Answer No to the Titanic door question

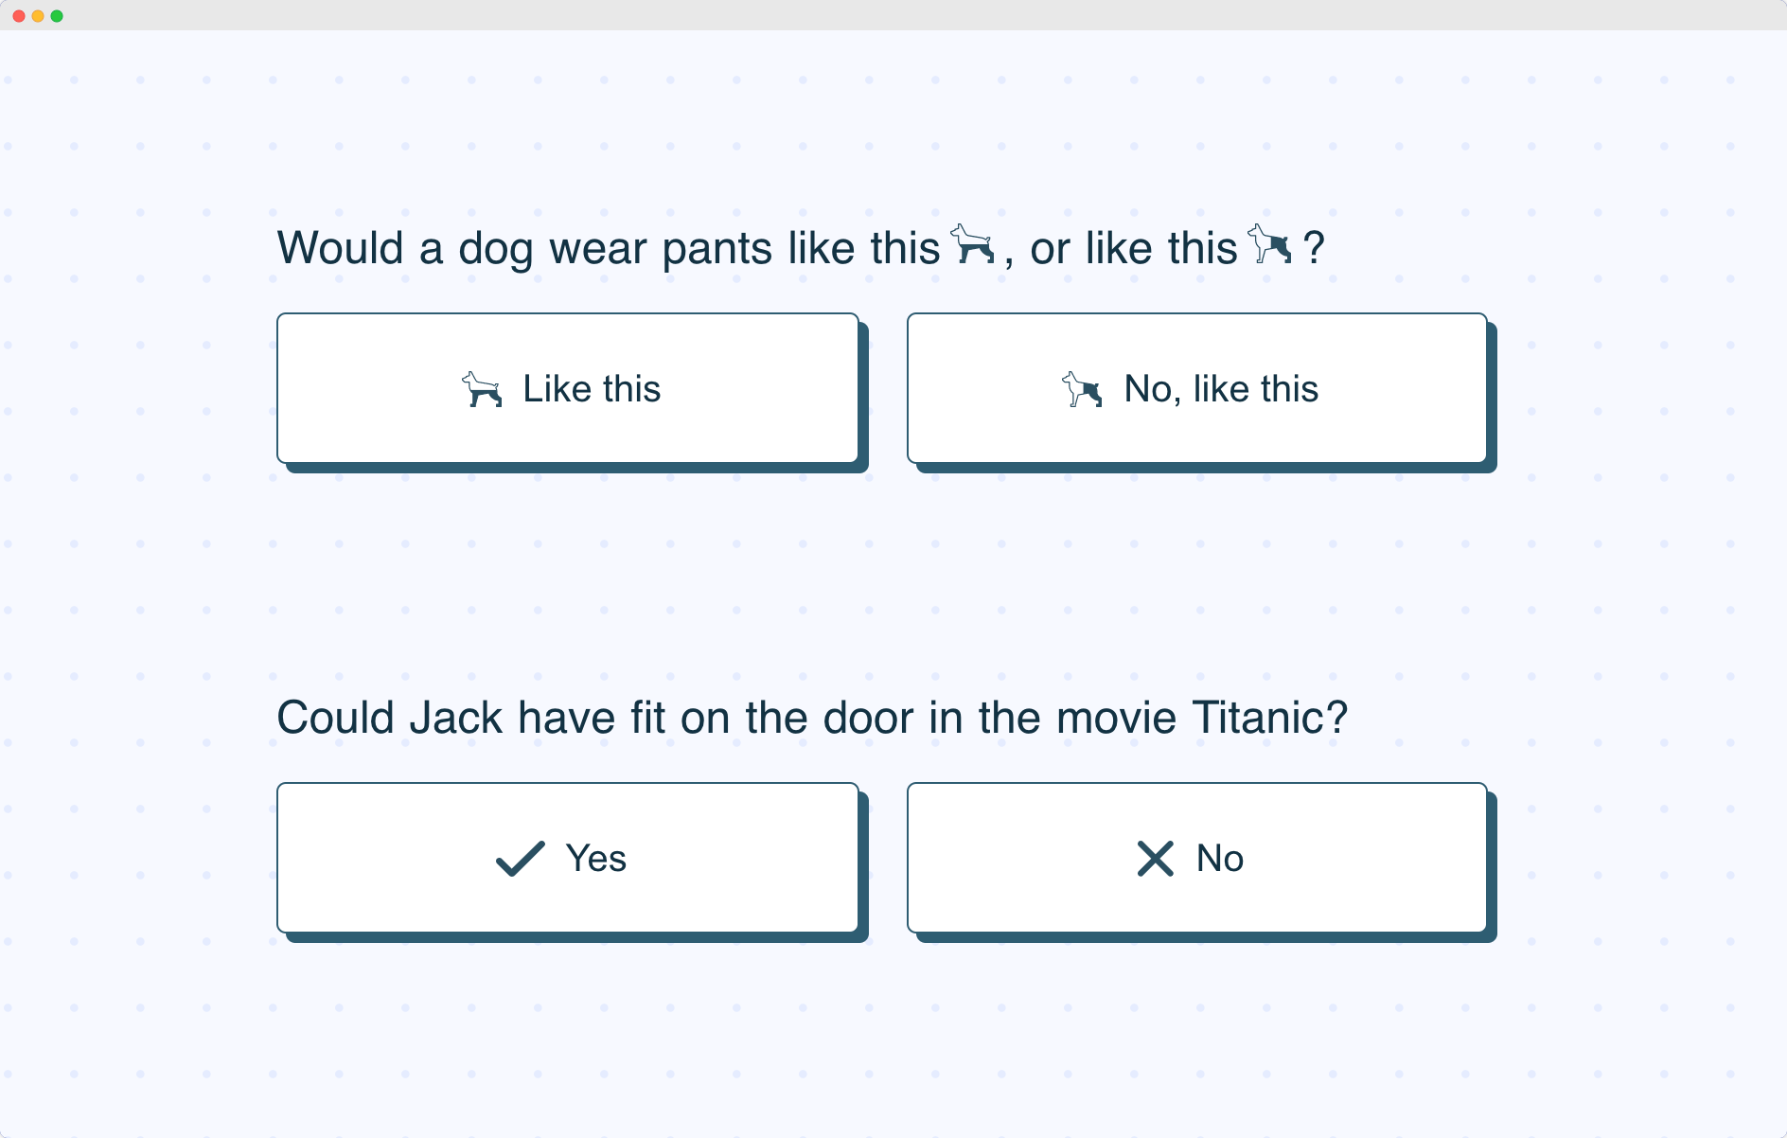point(1197,858)
